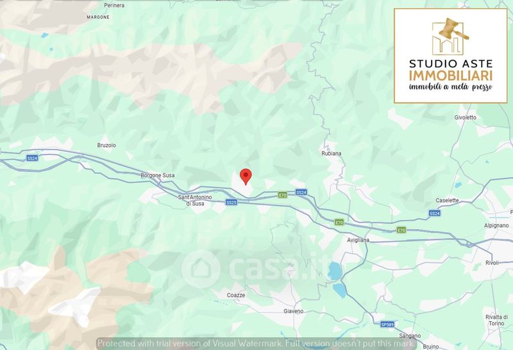Click the SS24 badge near Caselette
This screenshot has height=350, width=513.
coord(435,214)
